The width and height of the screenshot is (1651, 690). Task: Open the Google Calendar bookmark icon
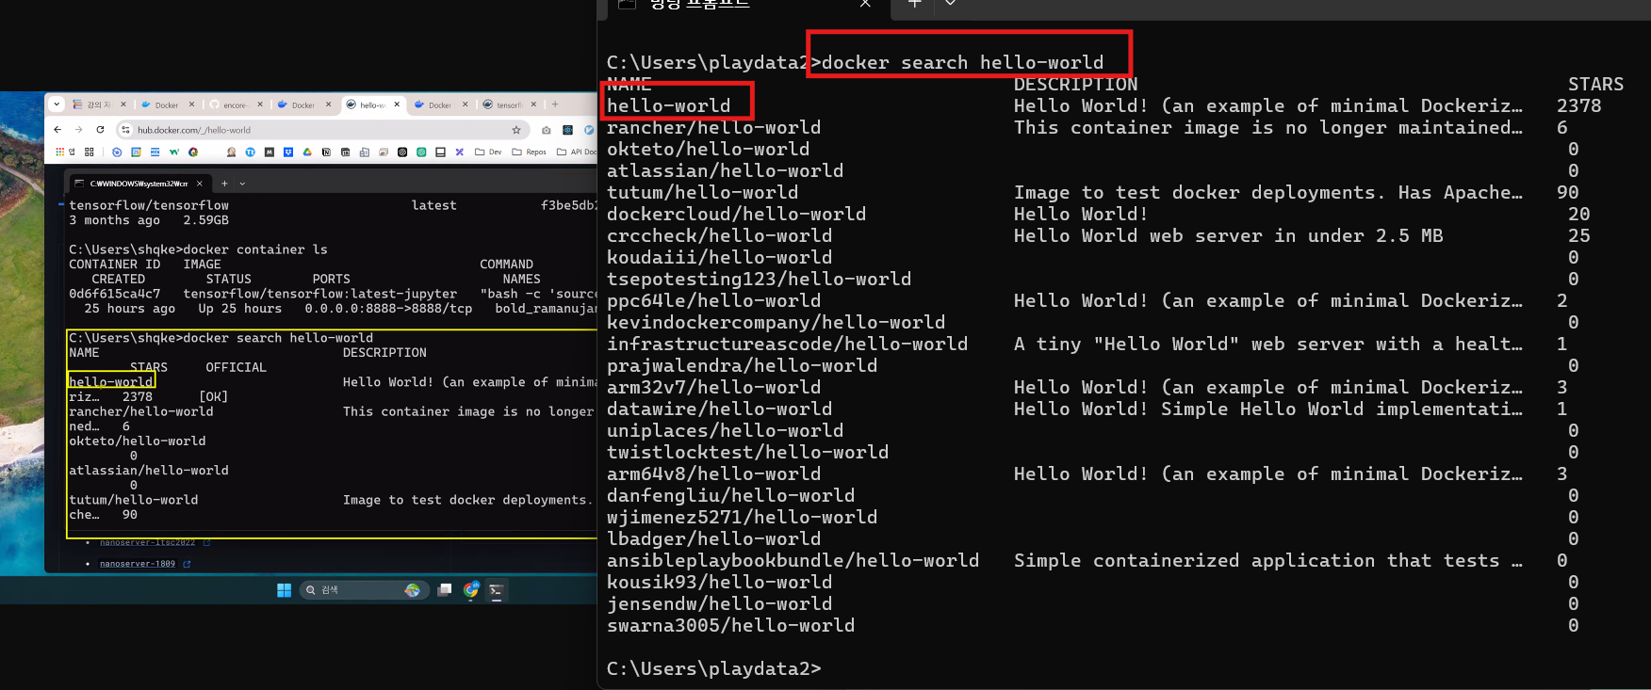(x=136, y=152)
